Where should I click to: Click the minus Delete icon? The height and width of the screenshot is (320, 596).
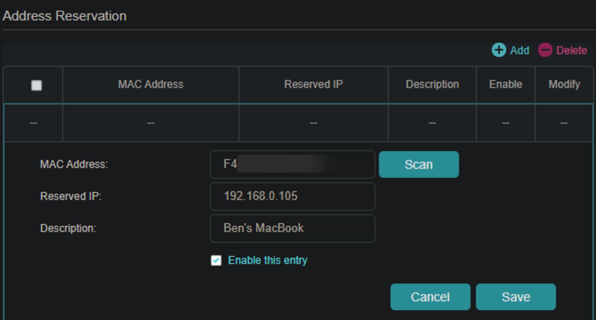tap(545, 50)
